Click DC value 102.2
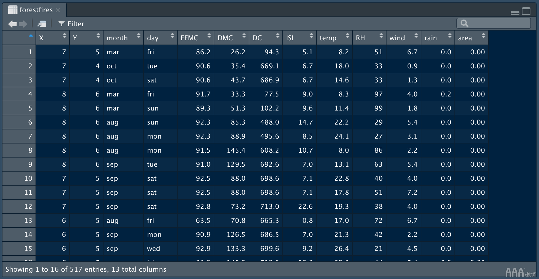This screenshot has height=279, width=539. click(269, 108)
